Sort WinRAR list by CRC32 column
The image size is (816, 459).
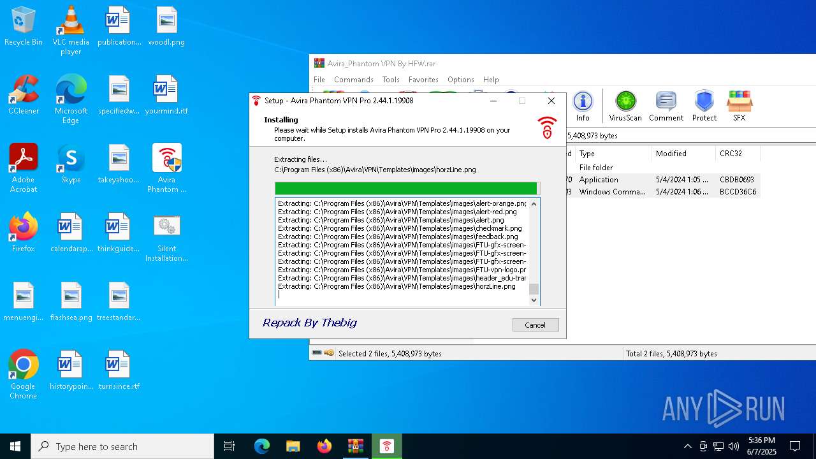point(738,154)
